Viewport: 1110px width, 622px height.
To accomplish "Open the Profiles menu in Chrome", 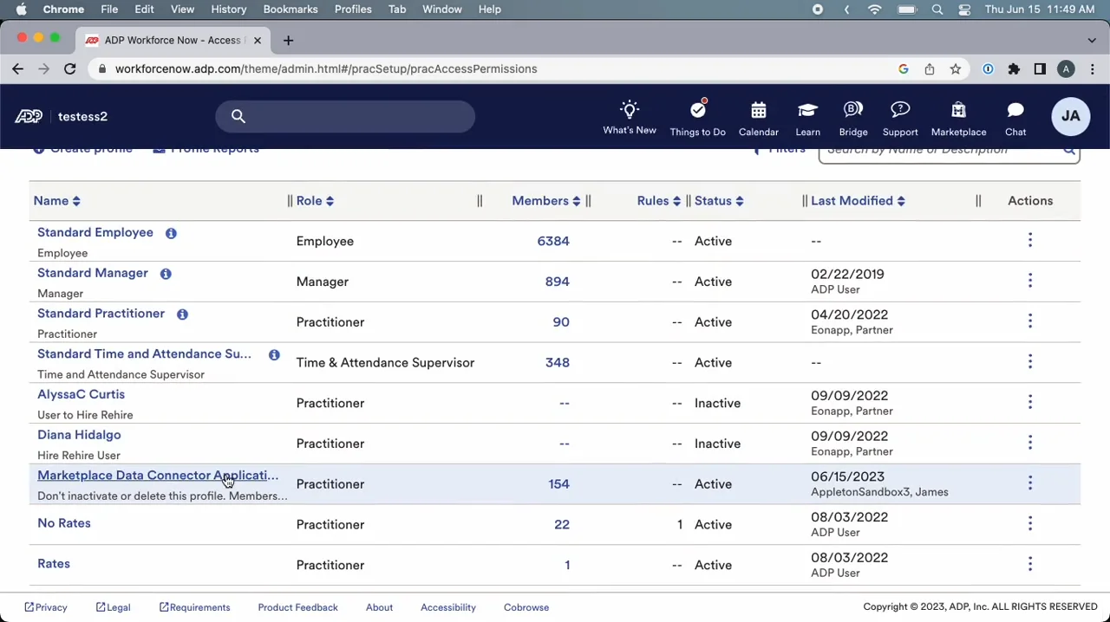I will click(353, 9).
